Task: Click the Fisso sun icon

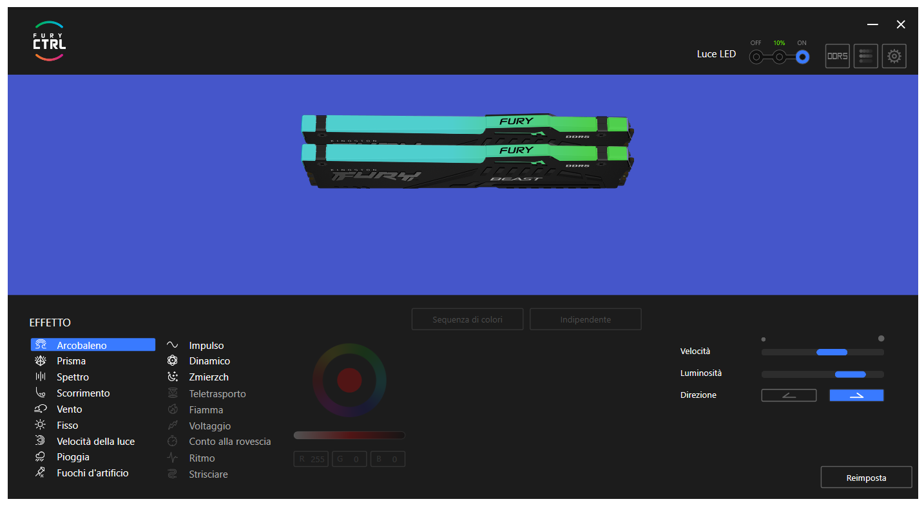Action: [41, 425]
